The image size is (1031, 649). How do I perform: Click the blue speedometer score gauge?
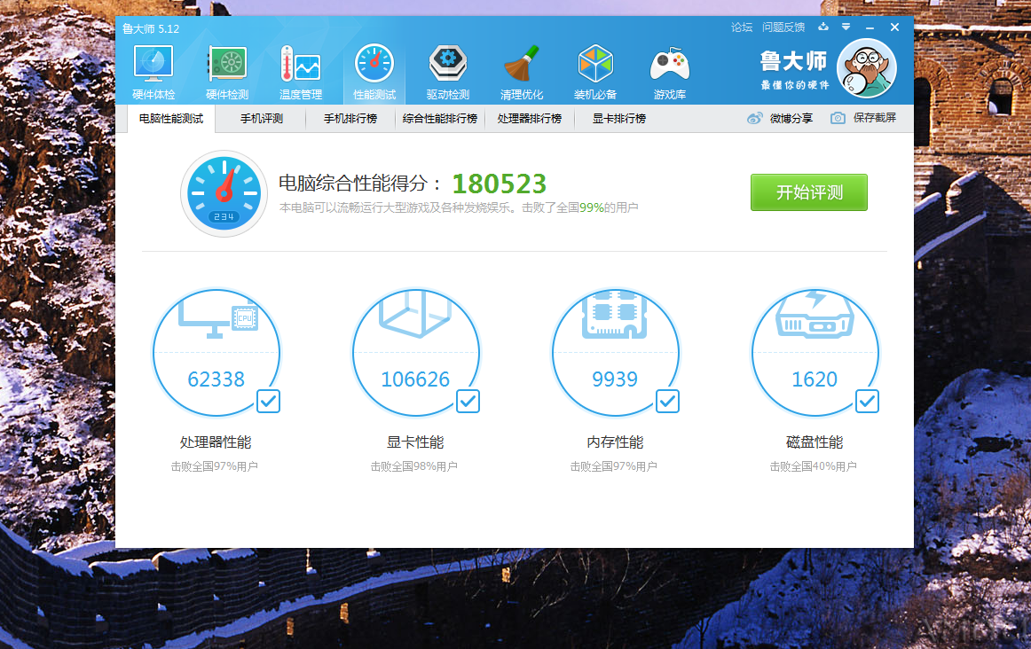[x=224, y=194]
